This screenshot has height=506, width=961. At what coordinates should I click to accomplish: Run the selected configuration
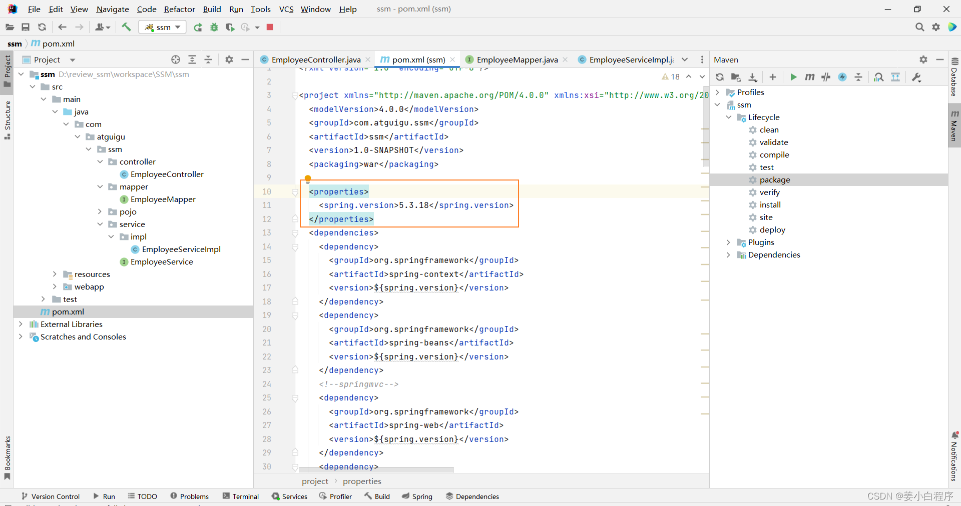198,27
